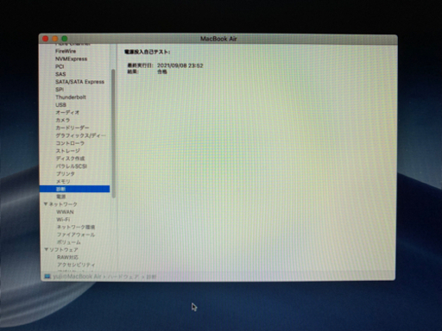Select メモリ in the sidebar
This screenshot has height=331, width=442.
[63, 181]
